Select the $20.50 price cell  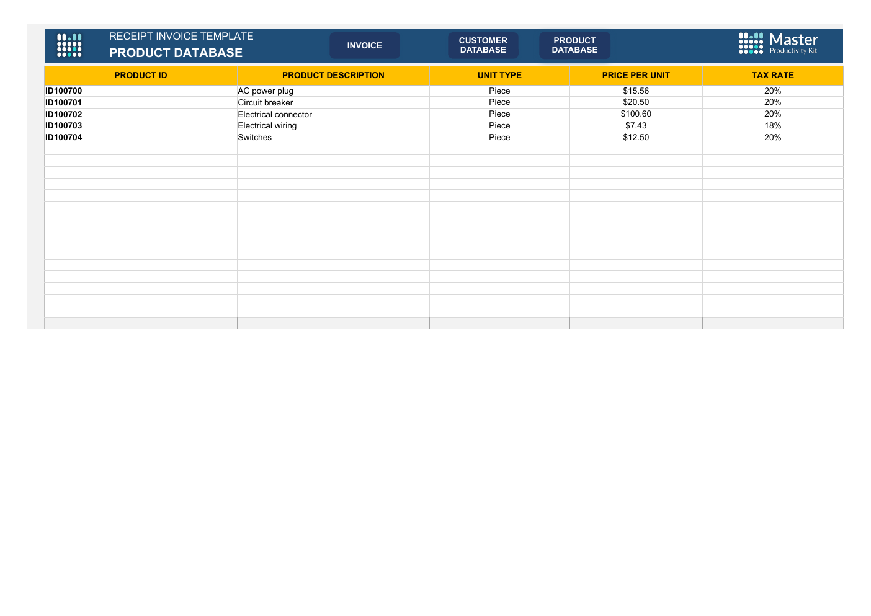tap(636, 103)
